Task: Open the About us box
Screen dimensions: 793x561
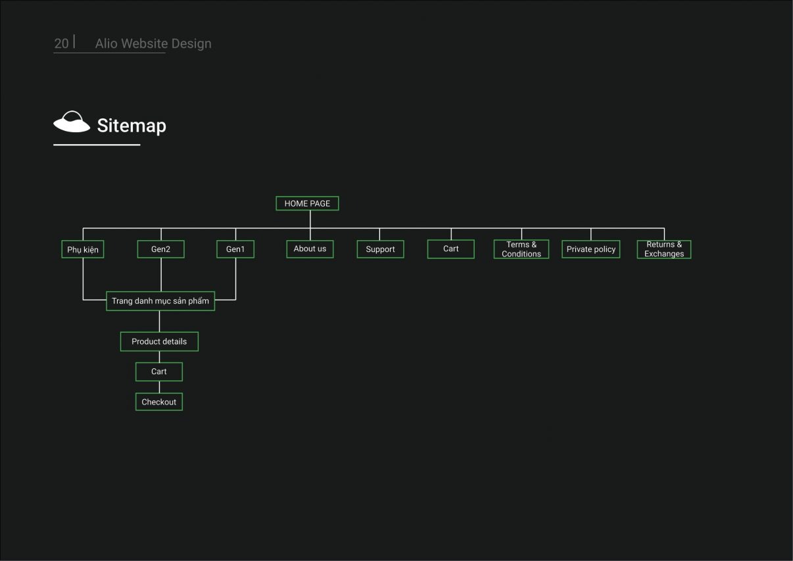Action: [x=310, y=249]
